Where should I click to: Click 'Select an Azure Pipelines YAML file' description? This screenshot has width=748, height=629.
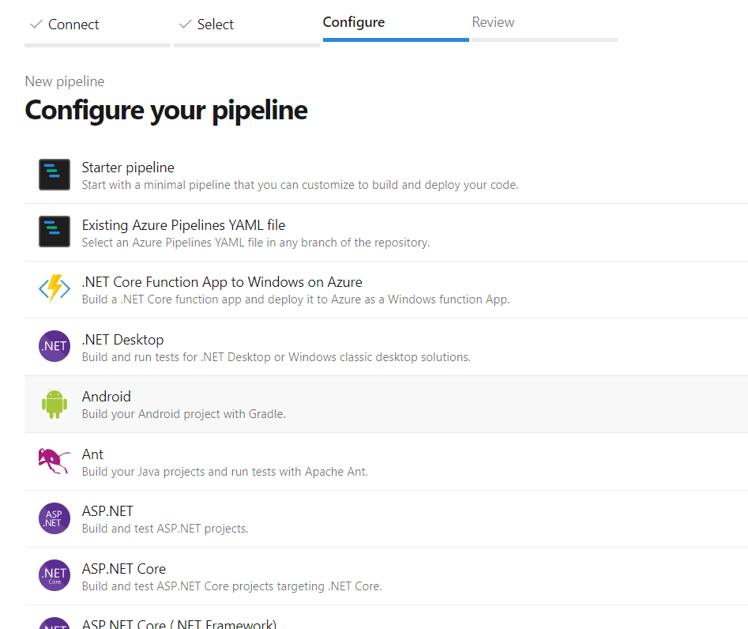(x=255, y=243)
